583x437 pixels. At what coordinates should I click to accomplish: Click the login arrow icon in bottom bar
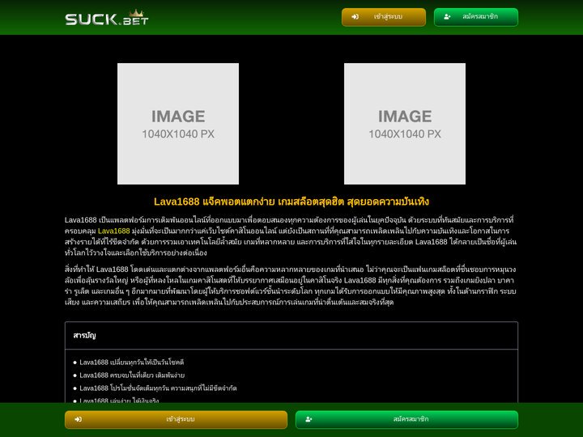click(x=78, y=419)
